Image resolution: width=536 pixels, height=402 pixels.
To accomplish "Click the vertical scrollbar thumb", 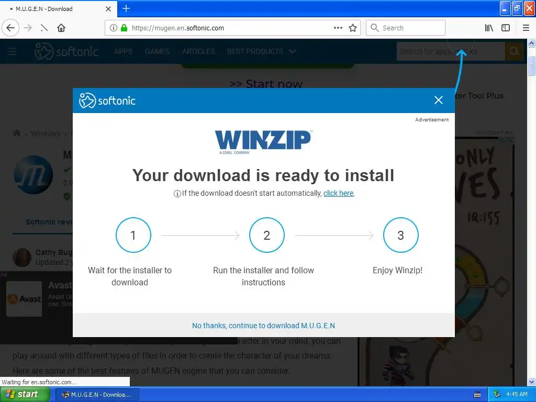I will coord(531,65).
